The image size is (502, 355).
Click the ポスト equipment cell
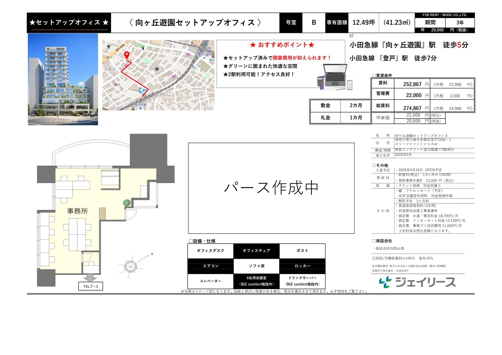[302, 251]
